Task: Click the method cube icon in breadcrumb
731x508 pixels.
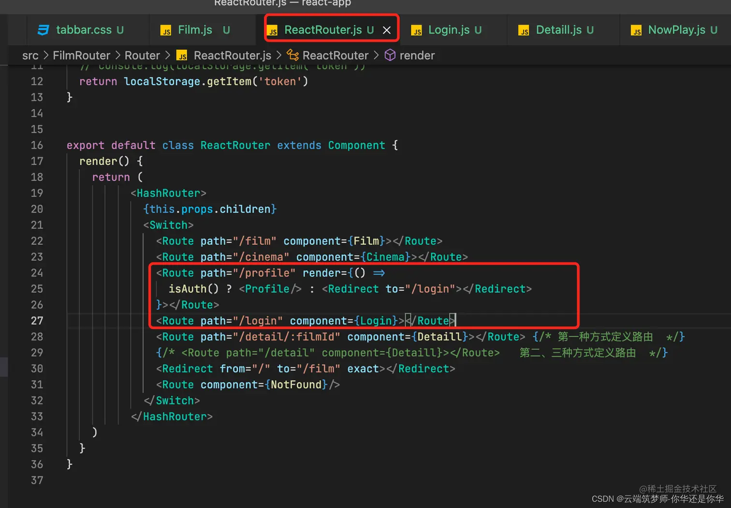Action: click(390, 55)
